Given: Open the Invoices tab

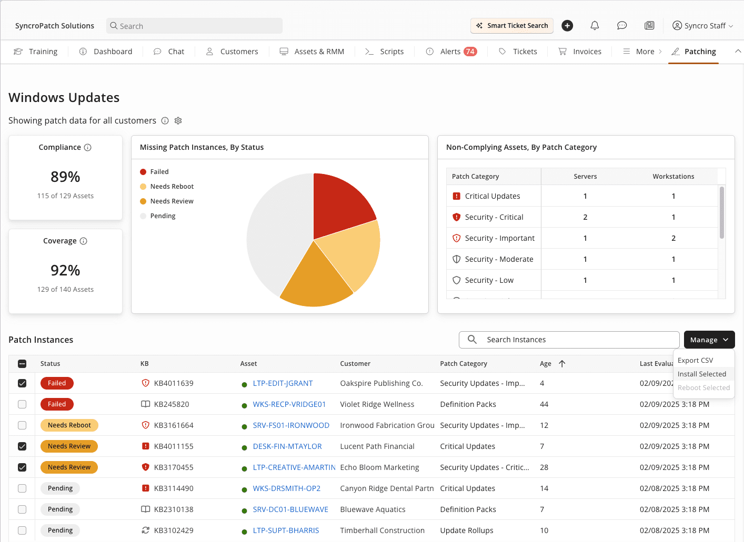Looking at the screenshot, I should pos(580,52).
